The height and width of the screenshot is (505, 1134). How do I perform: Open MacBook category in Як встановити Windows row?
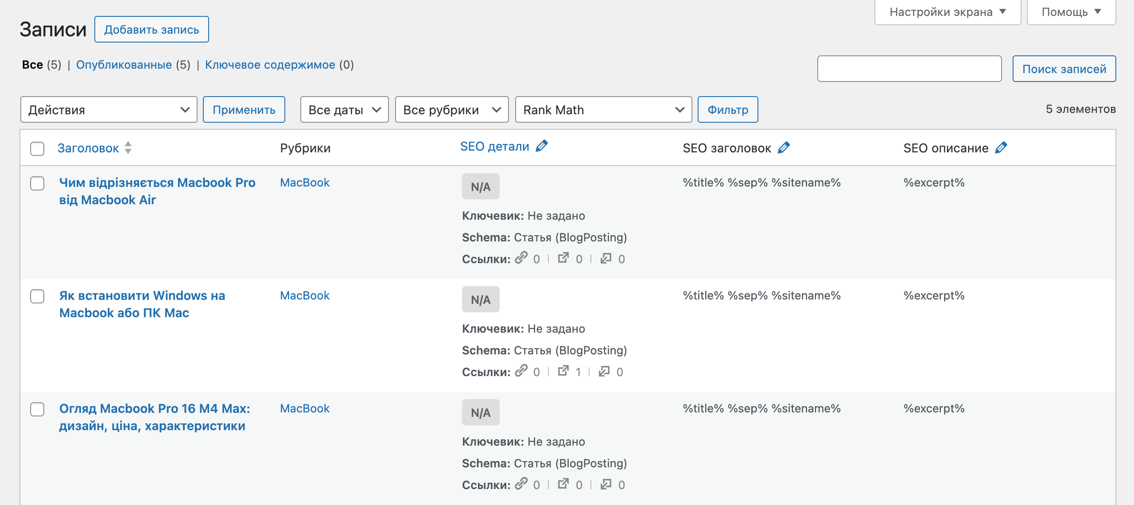[x=305, y=295]
